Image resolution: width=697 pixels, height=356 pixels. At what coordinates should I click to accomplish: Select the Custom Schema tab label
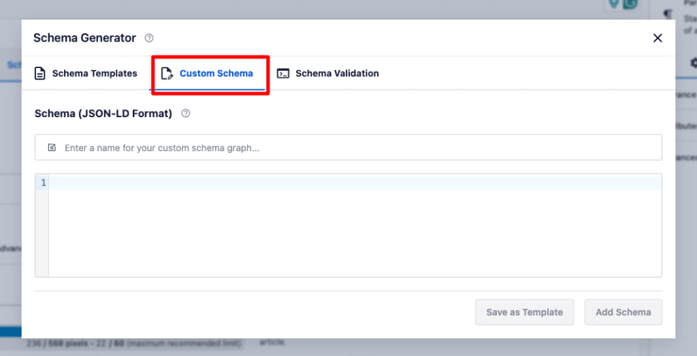tap(216, 74)
